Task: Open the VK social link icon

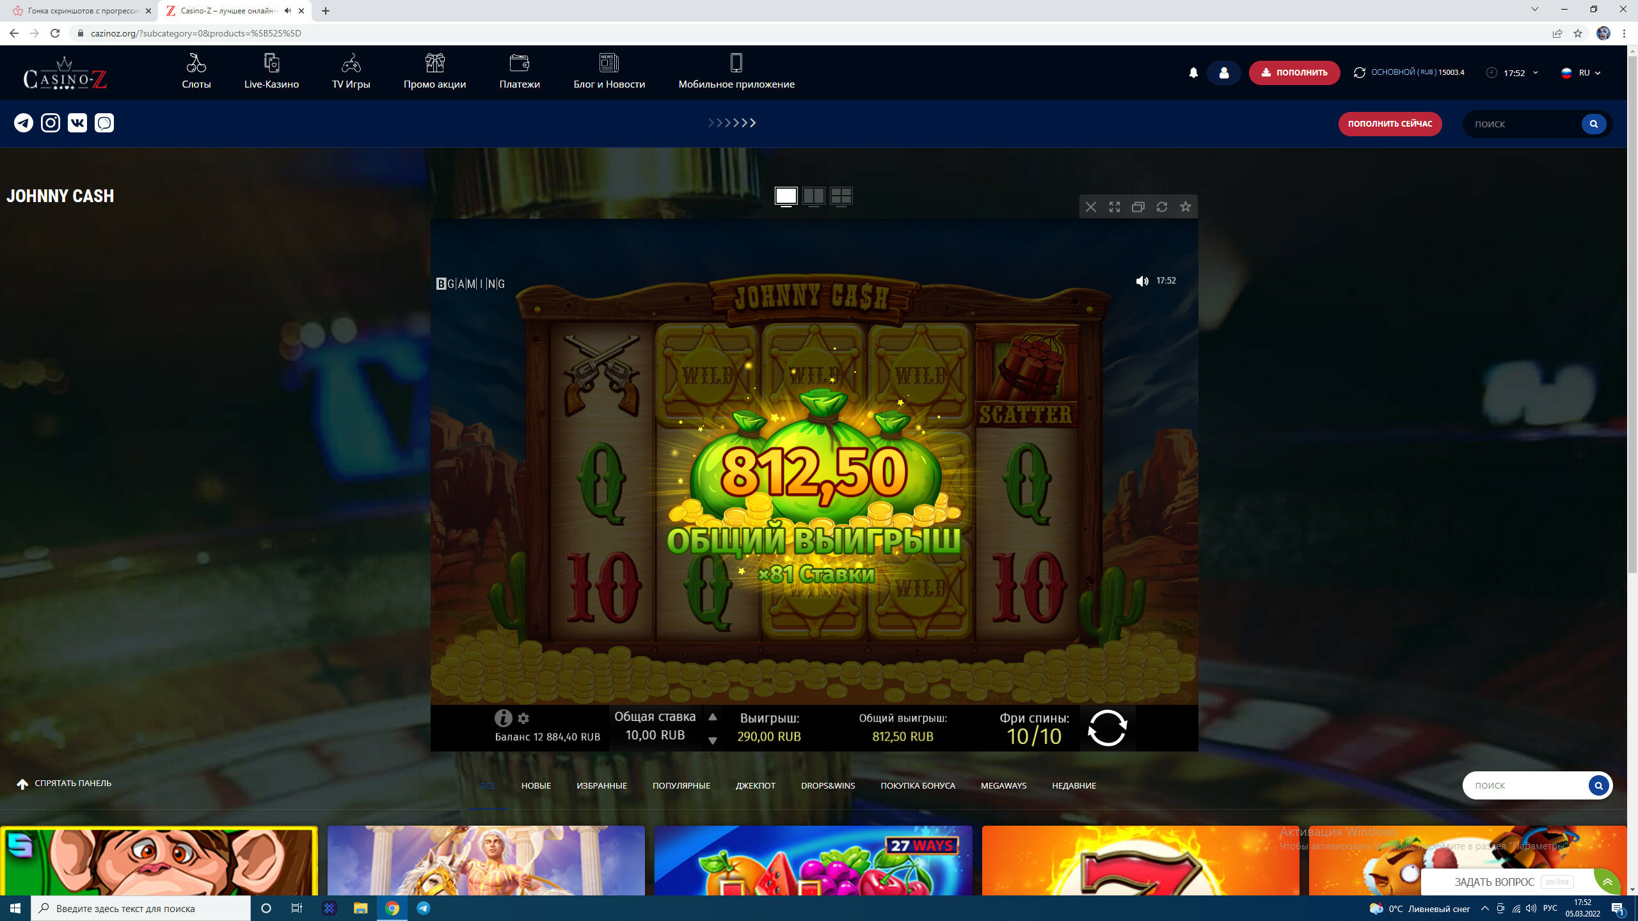Action: [x=77, y=123]
